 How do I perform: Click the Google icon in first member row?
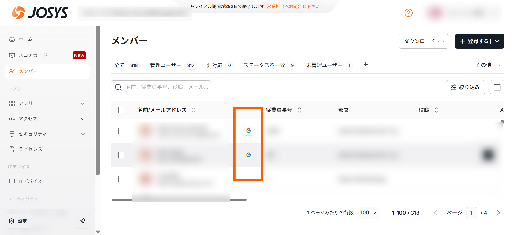pos(248,131)
